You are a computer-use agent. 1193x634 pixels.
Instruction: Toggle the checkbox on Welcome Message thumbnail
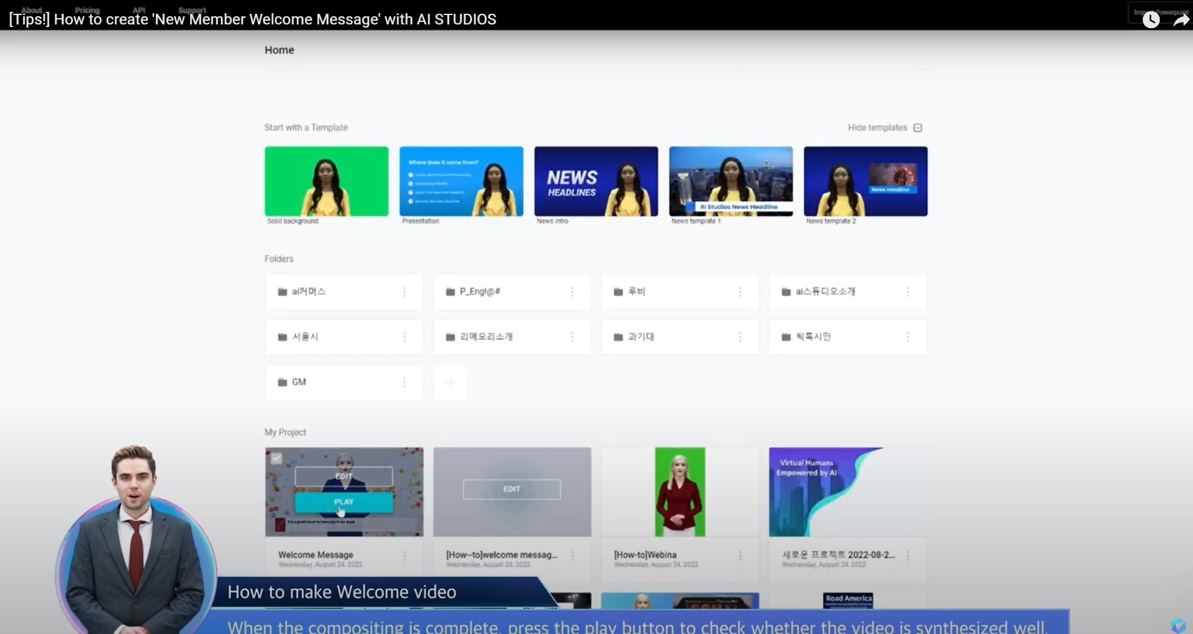click(277, 458)
